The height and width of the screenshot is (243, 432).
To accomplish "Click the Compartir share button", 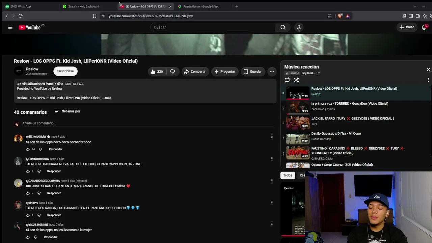I will pos(195,72).
